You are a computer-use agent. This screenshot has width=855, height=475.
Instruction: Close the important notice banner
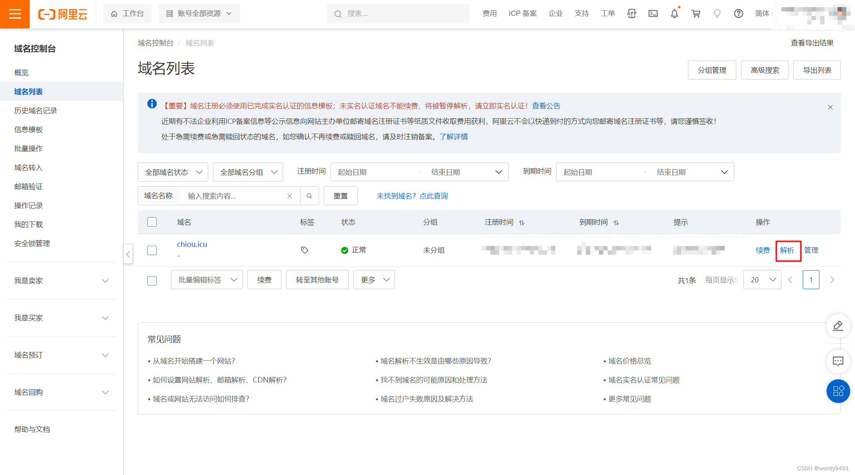coord(830,107)
